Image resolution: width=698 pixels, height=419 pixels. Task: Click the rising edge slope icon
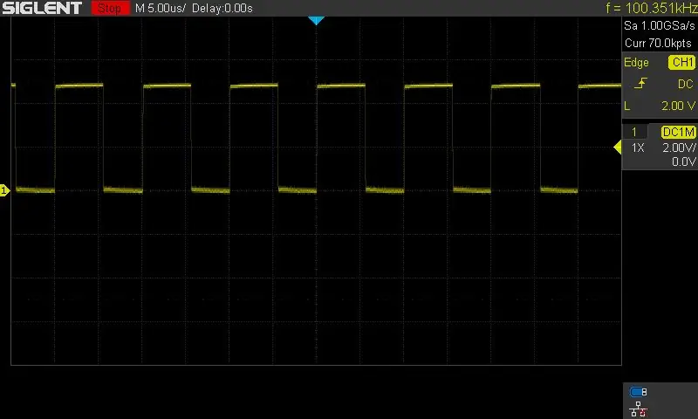640,83
